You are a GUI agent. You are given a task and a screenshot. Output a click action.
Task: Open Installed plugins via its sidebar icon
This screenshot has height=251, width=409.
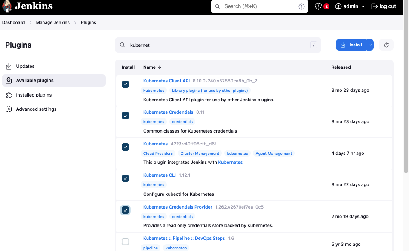click(9, 95)
